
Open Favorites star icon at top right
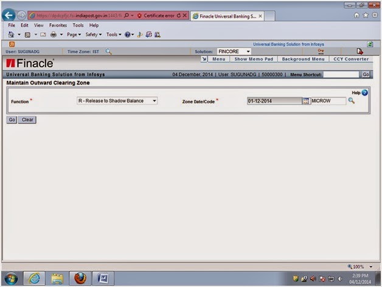[x=366, y=15]
